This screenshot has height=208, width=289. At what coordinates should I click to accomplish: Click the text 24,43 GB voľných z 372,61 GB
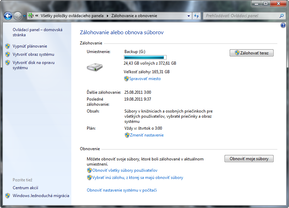pos(150,63)
